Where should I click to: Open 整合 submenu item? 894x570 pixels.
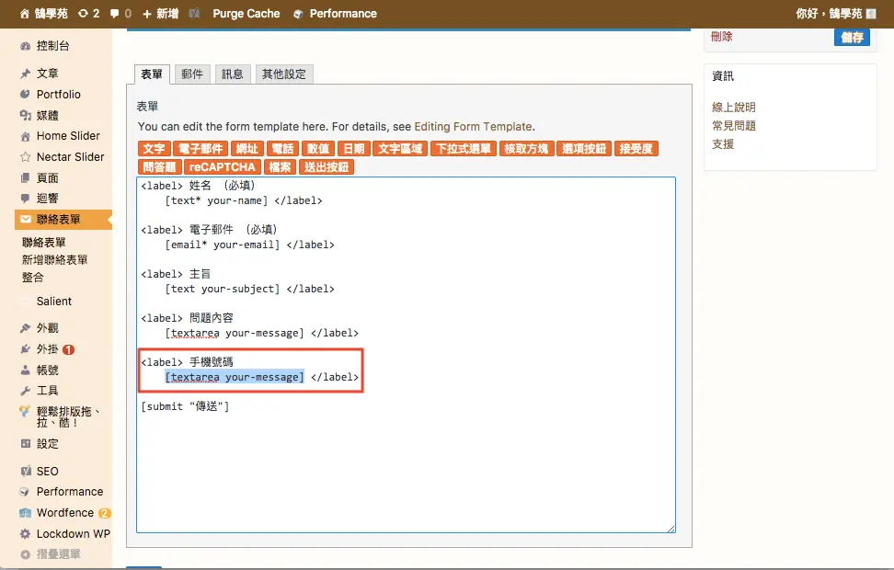[x=32, y=278]
